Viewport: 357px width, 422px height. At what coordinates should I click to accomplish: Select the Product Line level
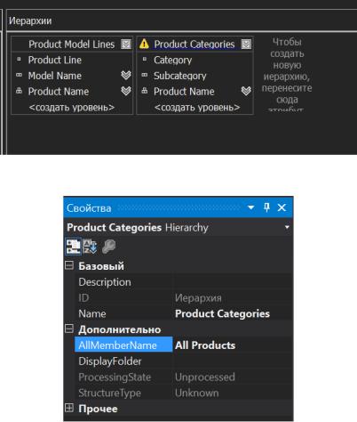coord(55,60)
